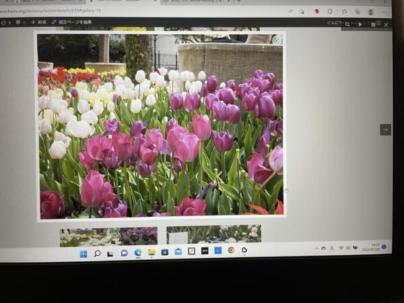Viewport: 404px width, 303px height.
Task: Click the 新規 (new) item in the admin bar
Action: pyautogui.click(x=38, y=22)
